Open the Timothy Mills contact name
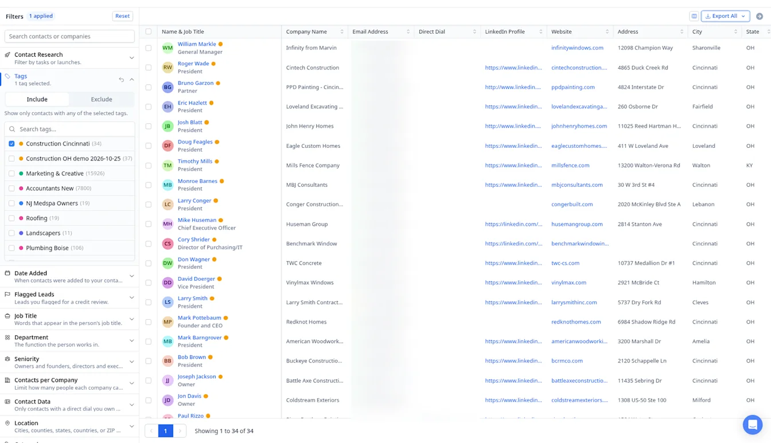The height and width of the screenshot is (443, 771). 195,162
